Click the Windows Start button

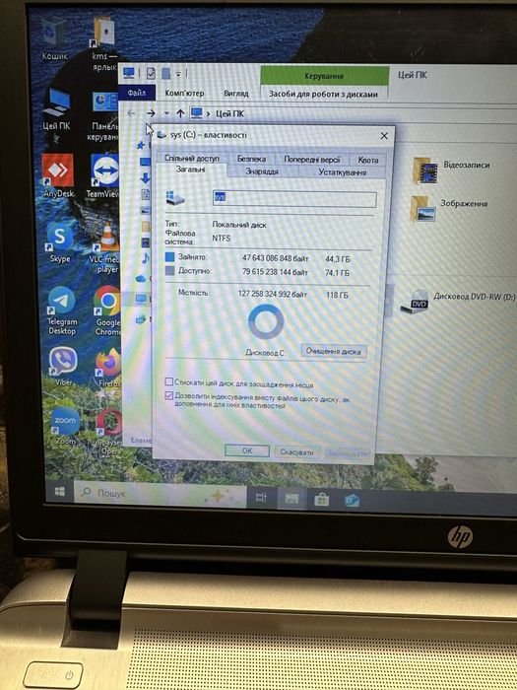point(60,491)
